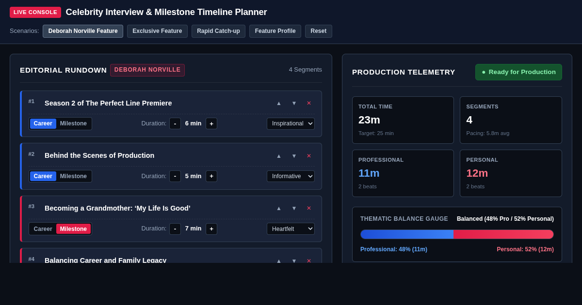
Task: Set segment #1 type to Milestone
Action: point(73,123)
